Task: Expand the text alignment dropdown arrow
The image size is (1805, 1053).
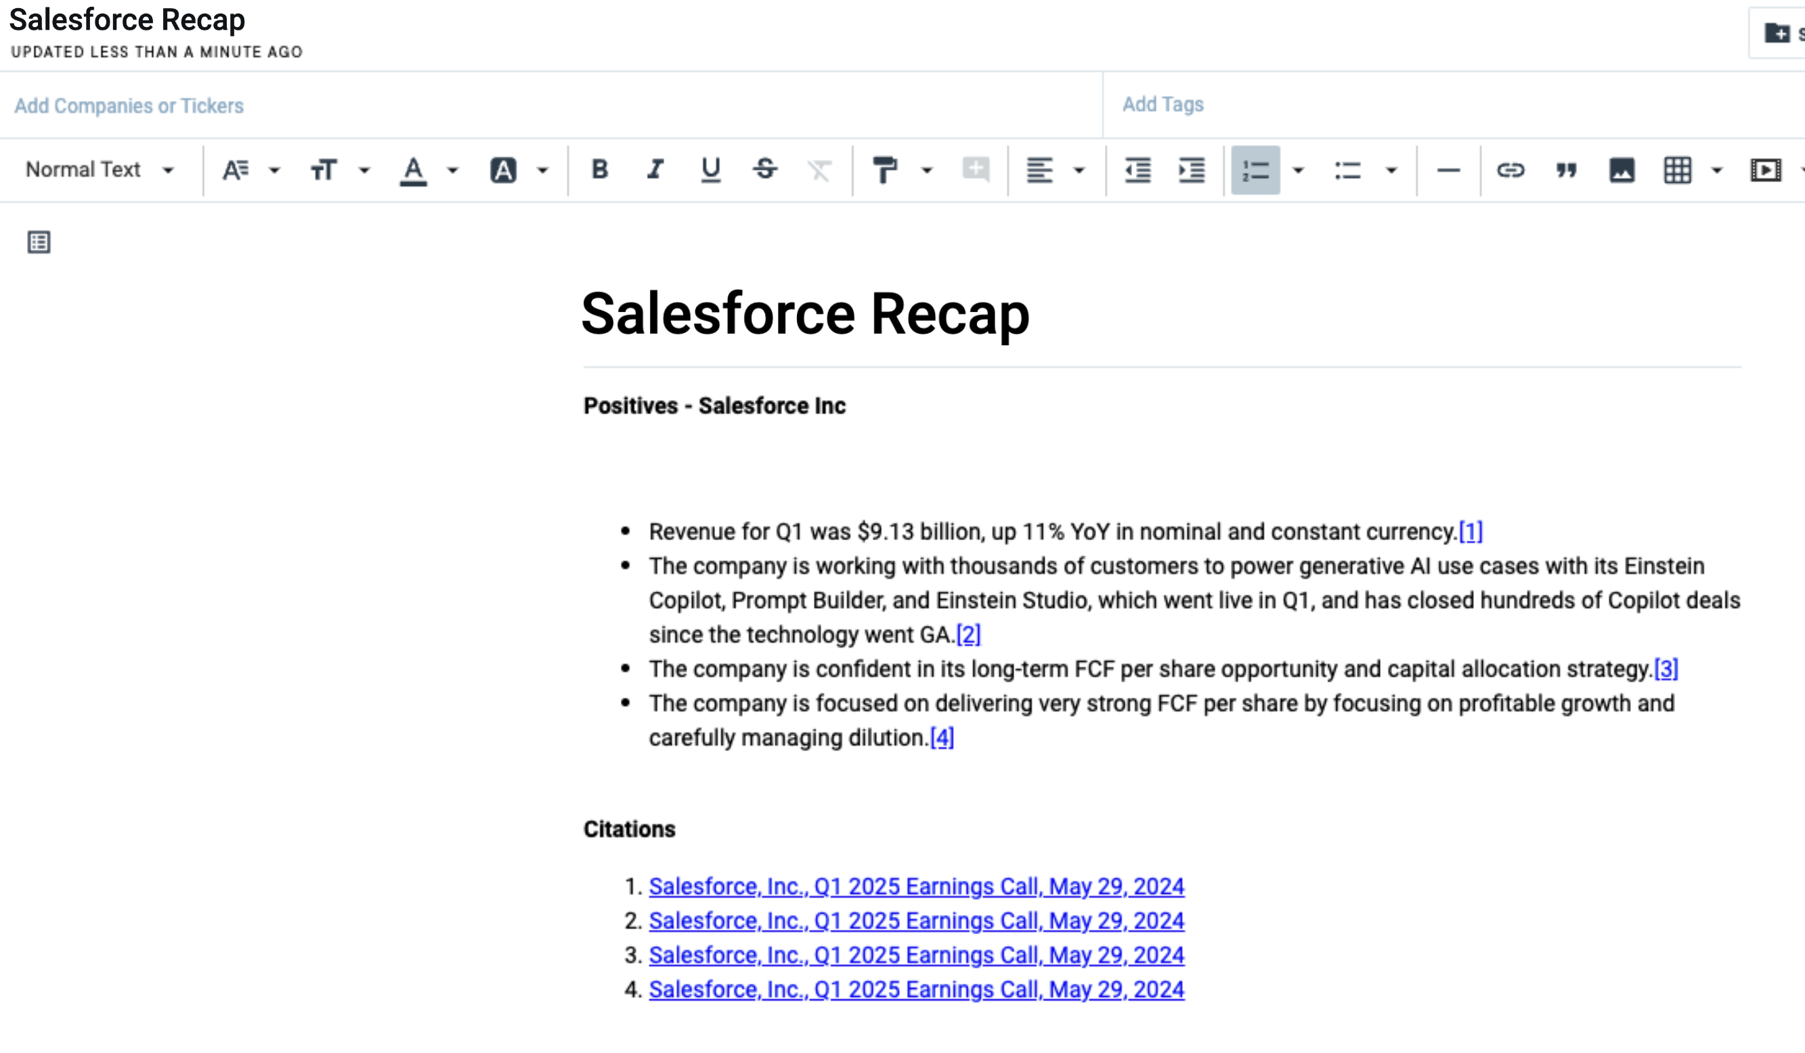Action: point(1079,171)
